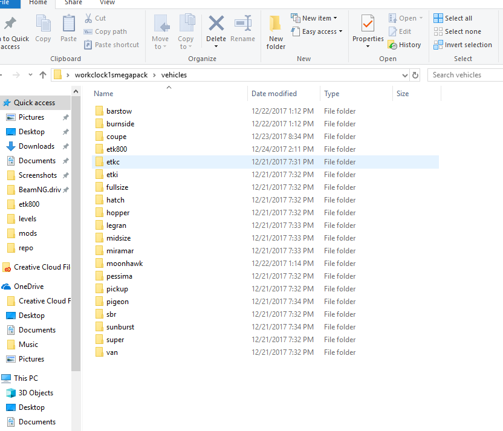Select This PC in the navigation pane
503x431 pixels.
click(x=19, y=378)
